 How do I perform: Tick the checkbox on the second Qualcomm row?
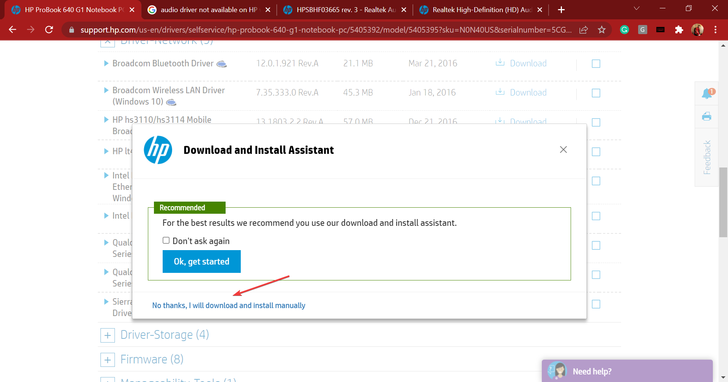[x=596, y=275]
